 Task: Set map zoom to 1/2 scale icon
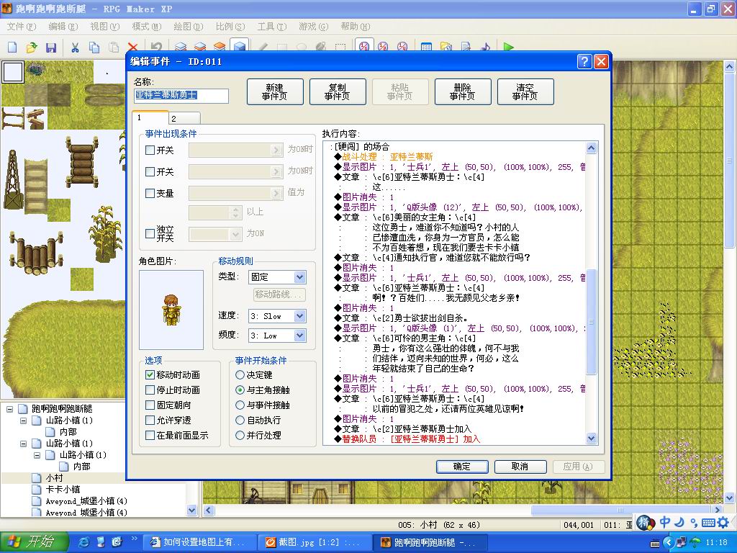pos(383,47)
